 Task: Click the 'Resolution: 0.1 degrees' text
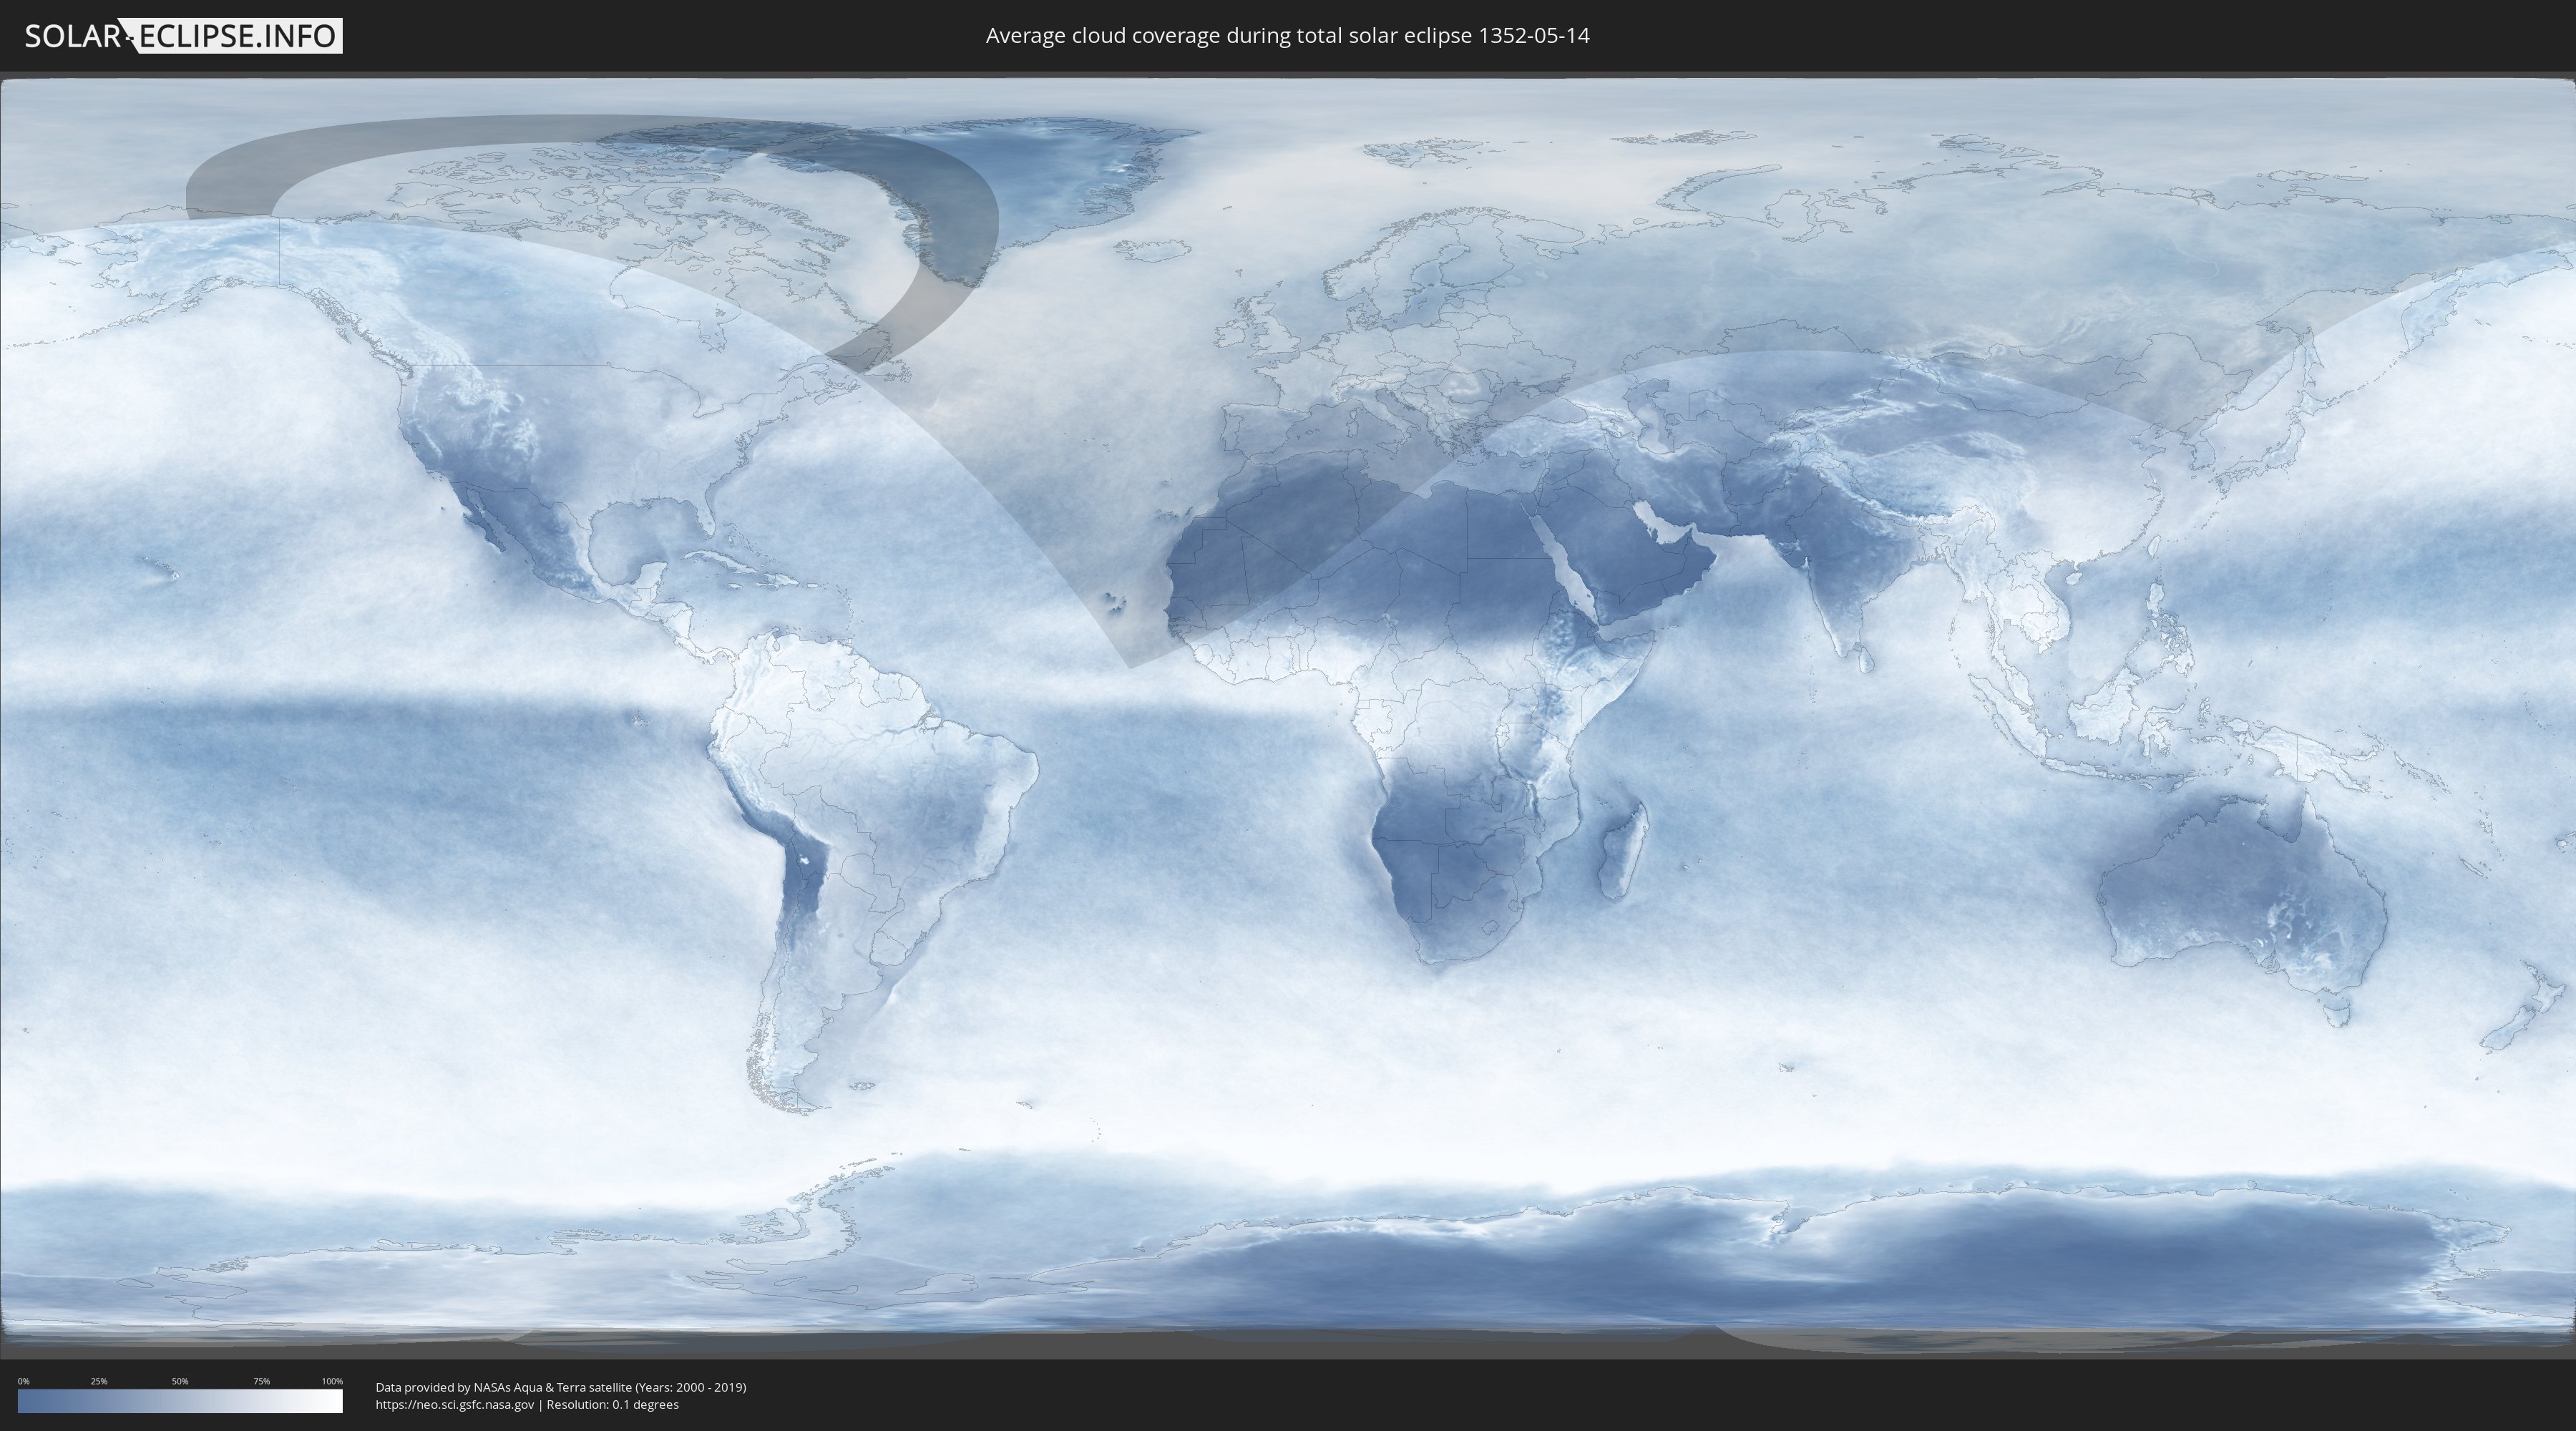tap(612, 1404)
